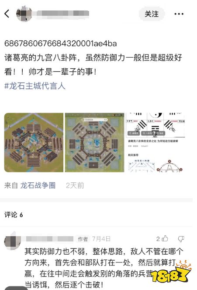This screenshot has height=290, width=197.
Task: Open the three-dot more options menu
Action: (179, 14)
